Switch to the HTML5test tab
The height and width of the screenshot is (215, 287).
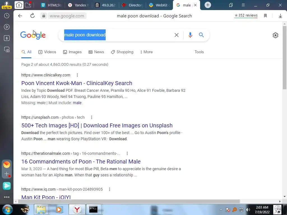52,5
